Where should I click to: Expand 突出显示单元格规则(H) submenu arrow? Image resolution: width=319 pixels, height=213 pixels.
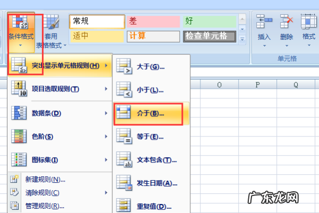[x=106, y=65]
